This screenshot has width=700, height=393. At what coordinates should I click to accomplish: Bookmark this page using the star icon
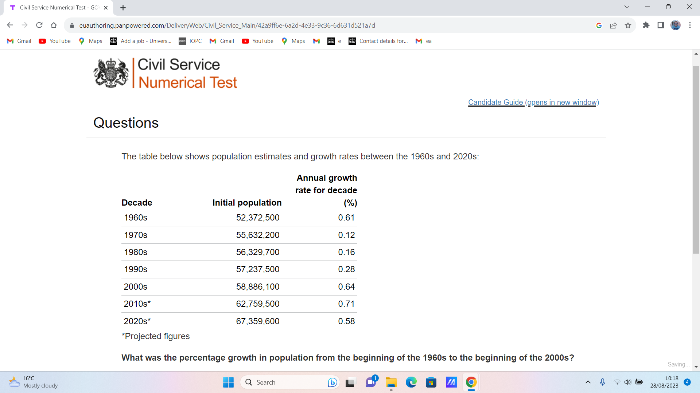(628, 25)
